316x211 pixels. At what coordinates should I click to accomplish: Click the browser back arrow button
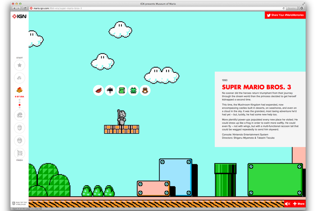click(14, 8)
